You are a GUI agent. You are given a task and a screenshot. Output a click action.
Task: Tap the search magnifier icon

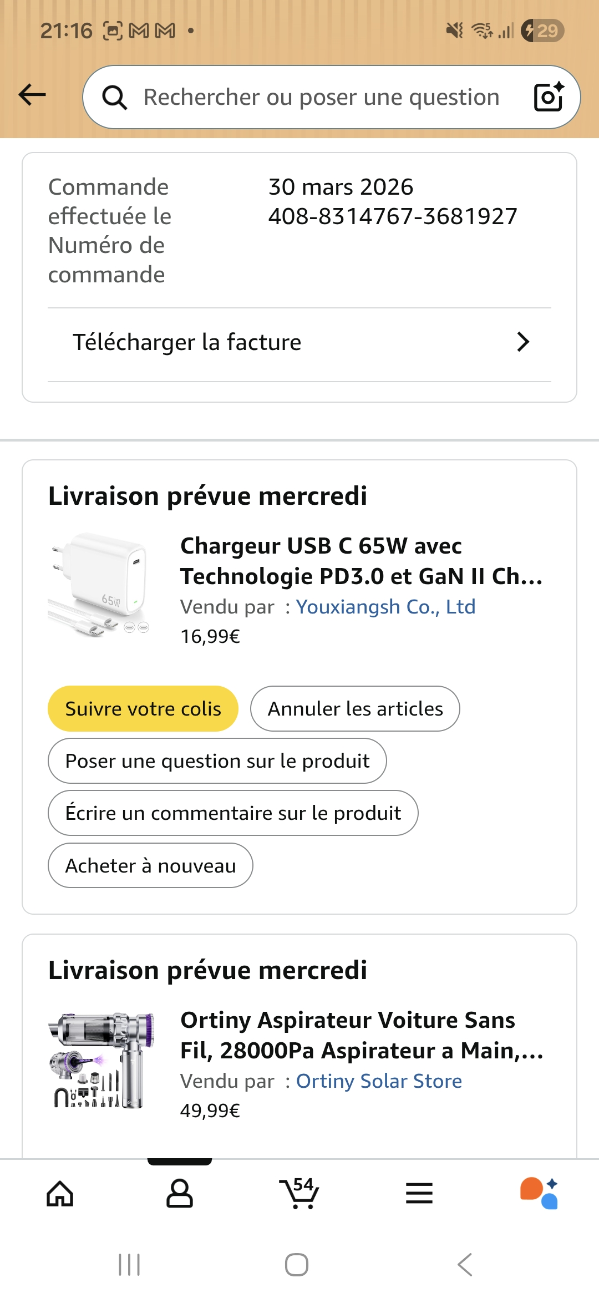point(115,98)
